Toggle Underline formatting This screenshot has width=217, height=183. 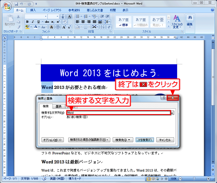pos(38,22)
